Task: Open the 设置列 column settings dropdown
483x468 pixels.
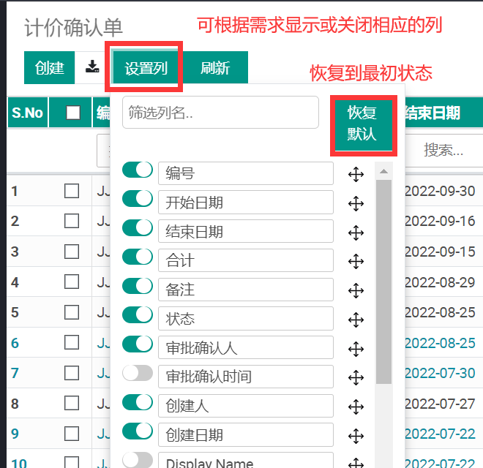Action: pyautogui.click(x=146, y=69)
